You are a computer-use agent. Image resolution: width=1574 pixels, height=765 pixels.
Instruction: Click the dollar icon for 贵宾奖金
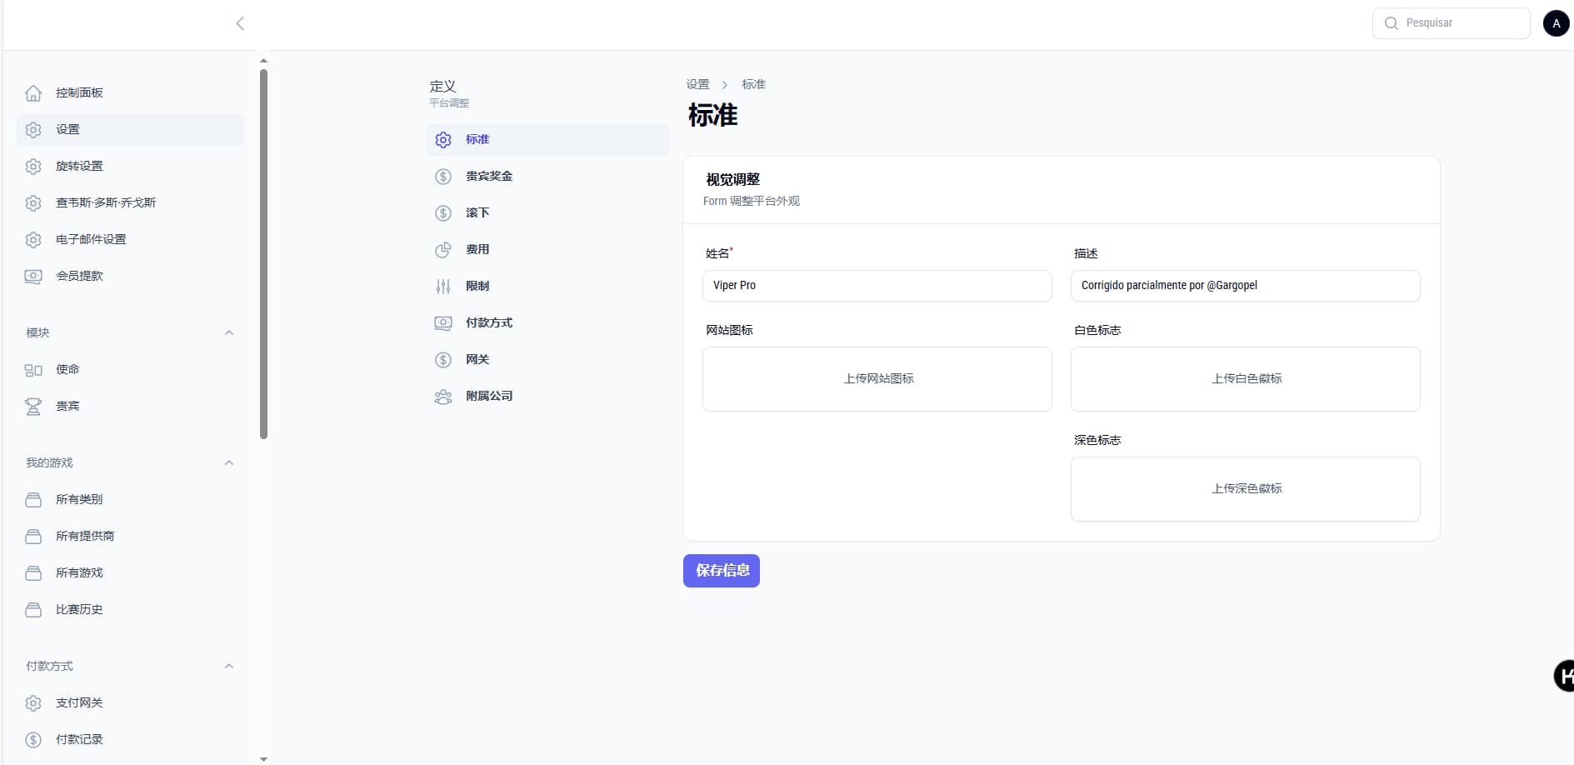[x=443, y=177]
